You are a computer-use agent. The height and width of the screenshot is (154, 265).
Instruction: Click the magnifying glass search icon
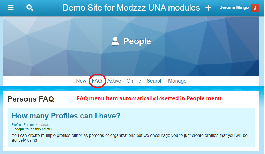[30, 8]
